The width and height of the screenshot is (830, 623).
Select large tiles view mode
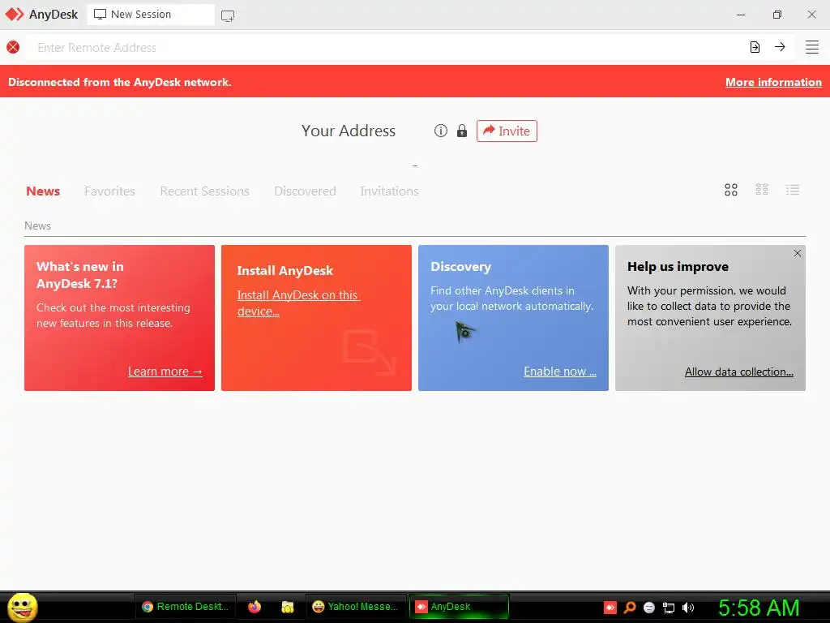click(x=731, y=190)
